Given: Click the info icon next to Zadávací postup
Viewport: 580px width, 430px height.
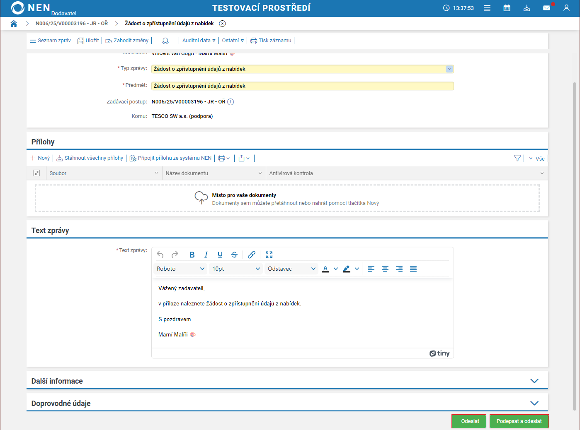Looking at the screenshot, I should [x=231, y=102].
